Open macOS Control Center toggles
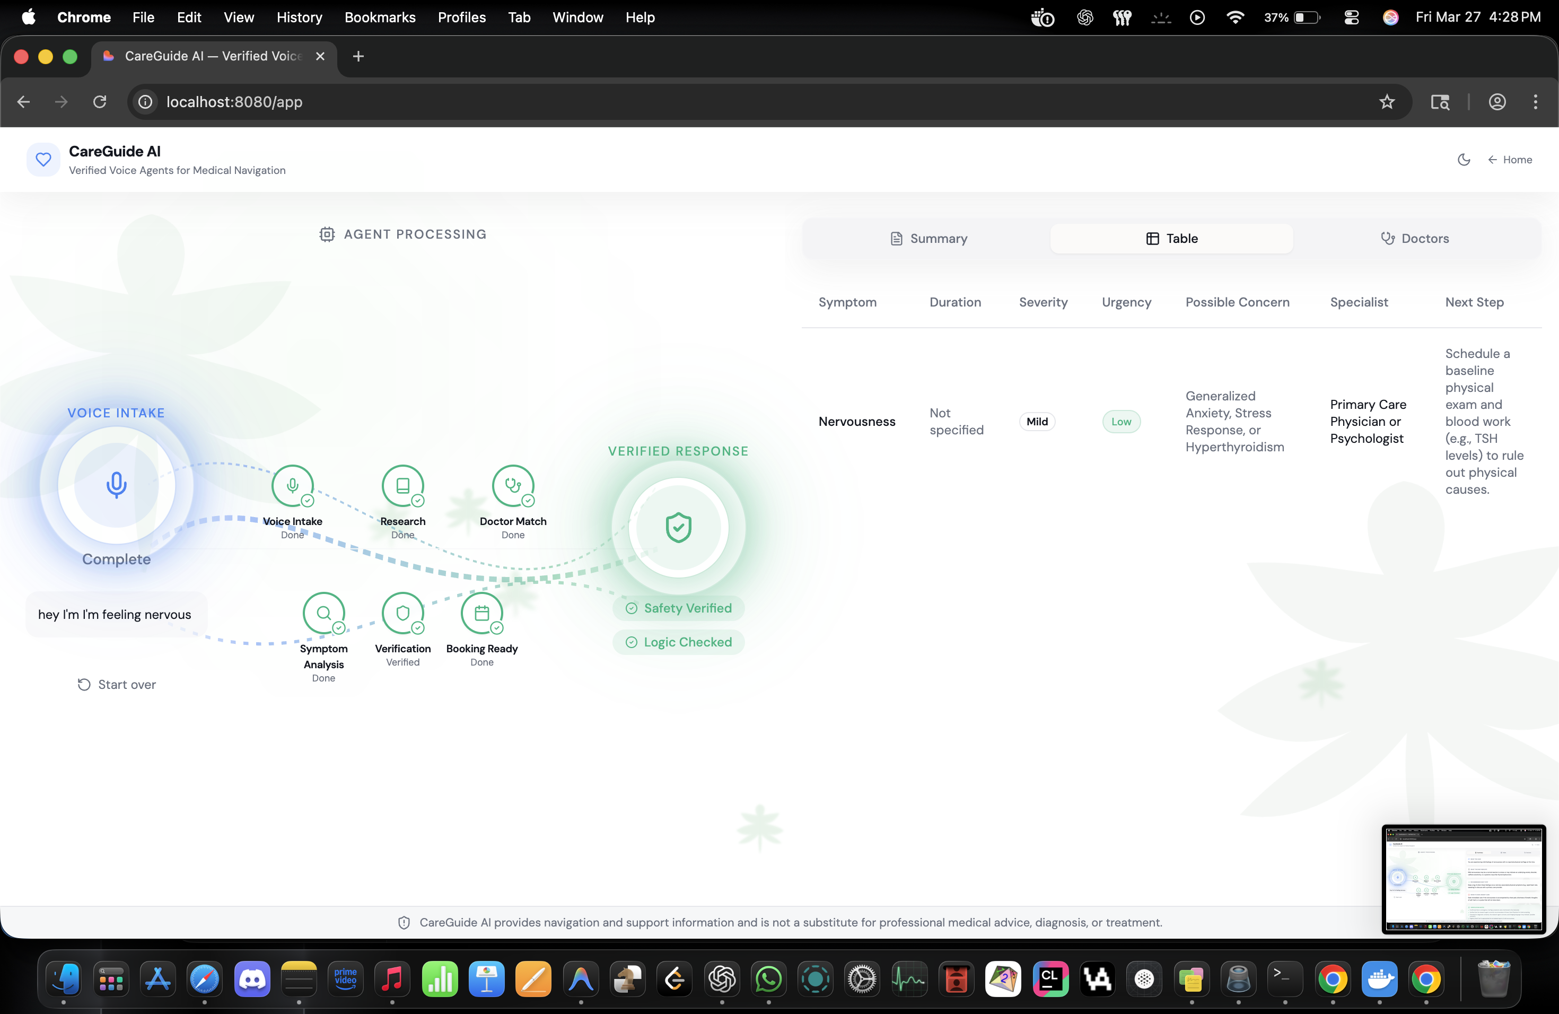This screenshot has height=1014, width=1559. [x=1351, y=18]
